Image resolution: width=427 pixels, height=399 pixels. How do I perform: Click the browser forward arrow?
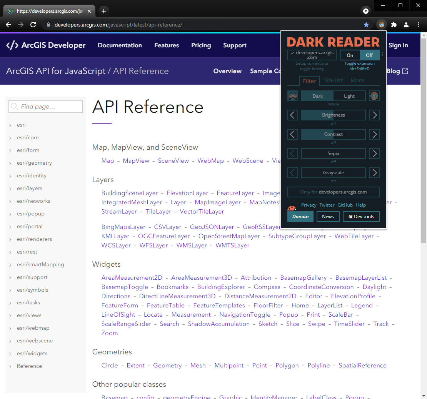[x=21, y=25]
